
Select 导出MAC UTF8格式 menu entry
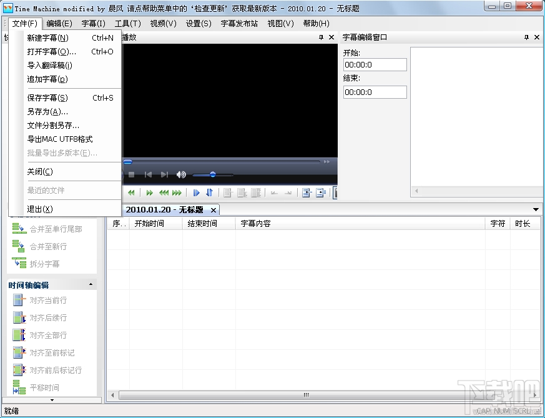65,139
